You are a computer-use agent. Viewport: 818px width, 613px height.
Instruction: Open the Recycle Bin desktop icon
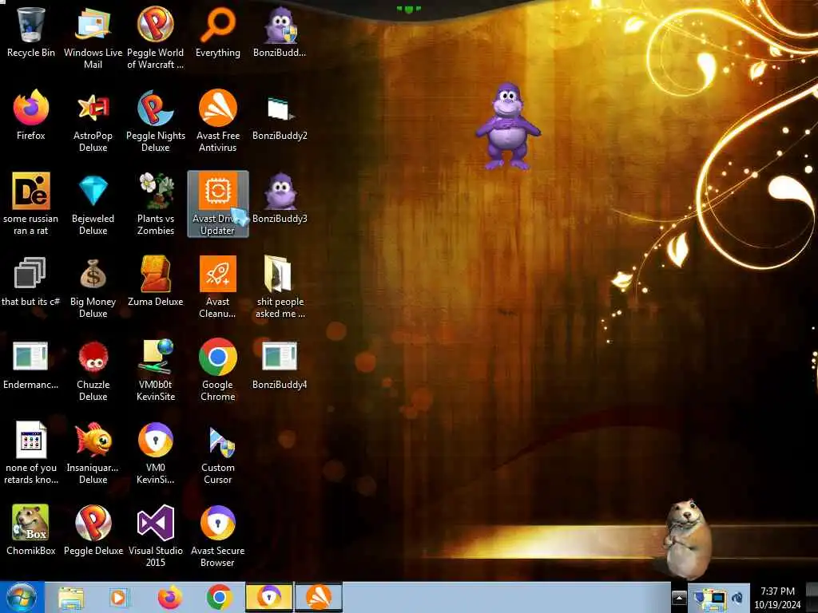(31, 33)
